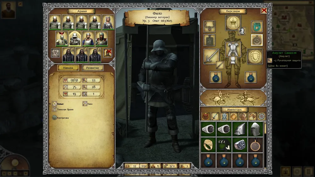Click the Тяжелая броня skill
This screenshot has width=315, height=177.
(63, 109)
